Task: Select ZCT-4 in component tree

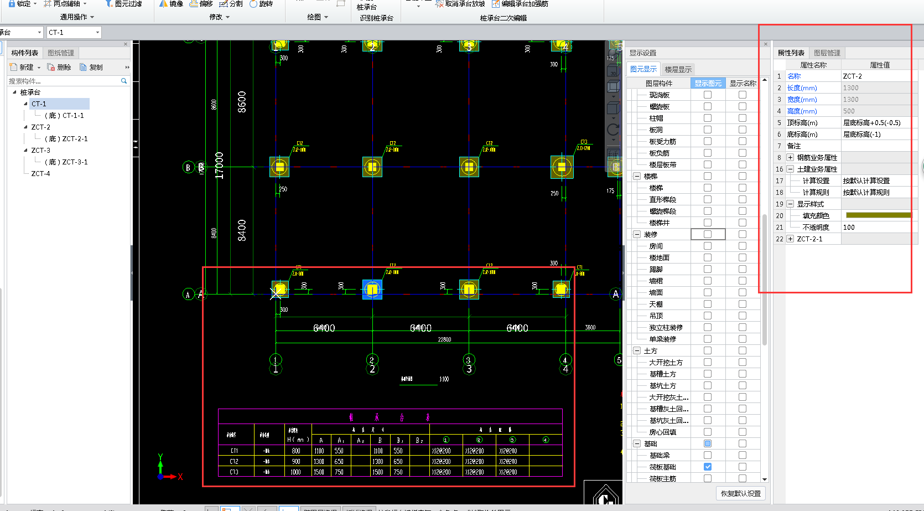Action: point(40,173)
